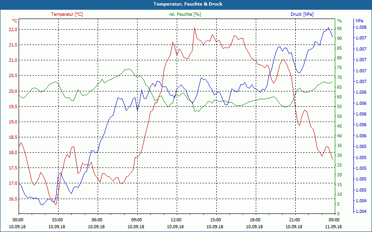The image size is (372, 232).
Task: Click the 55 humidity tick label
Action: (339, 107)
